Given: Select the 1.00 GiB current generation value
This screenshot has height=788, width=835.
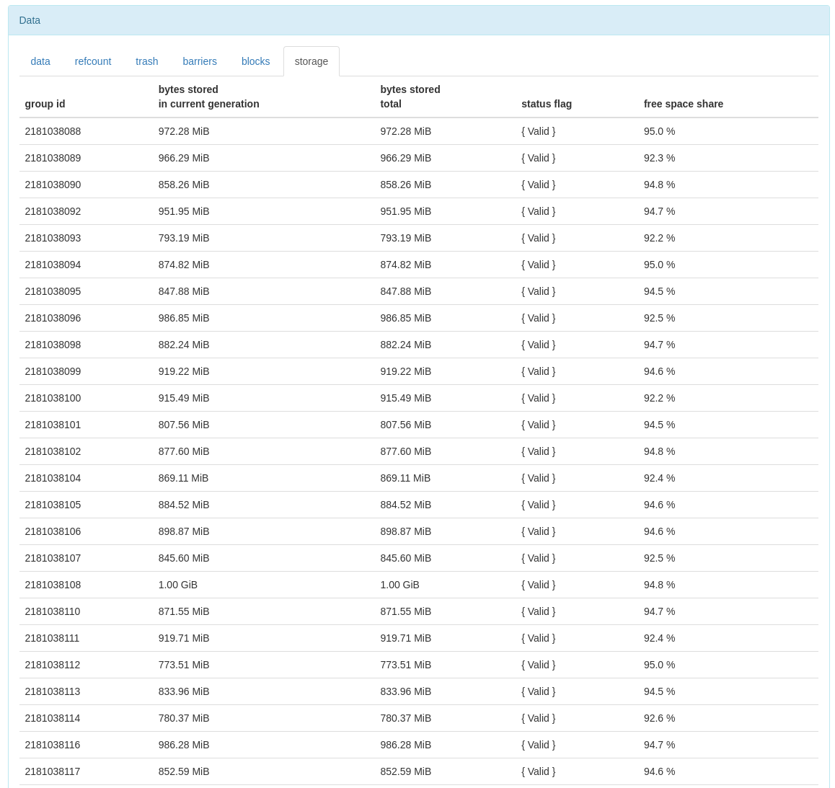Looking at the screenshot, I should [x=177, y=585].
